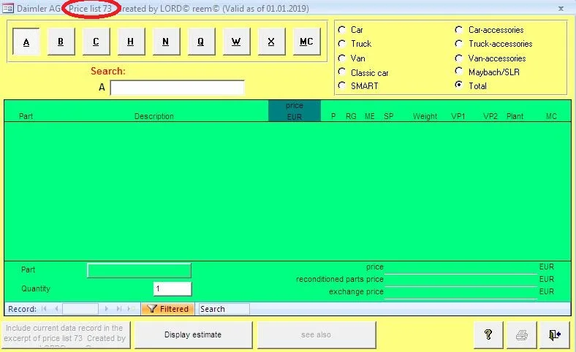Click the exchange price label
The height and width of the screenshot is (352, 576).
click(x=356, y=292)
